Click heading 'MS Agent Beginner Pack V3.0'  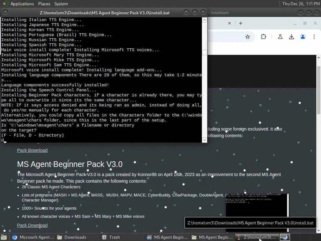coord(70,164)
